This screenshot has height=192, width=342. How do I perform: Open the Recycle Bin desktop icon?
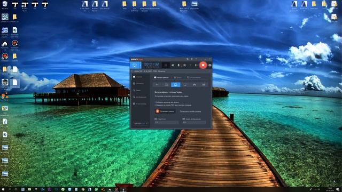(5, 5)
